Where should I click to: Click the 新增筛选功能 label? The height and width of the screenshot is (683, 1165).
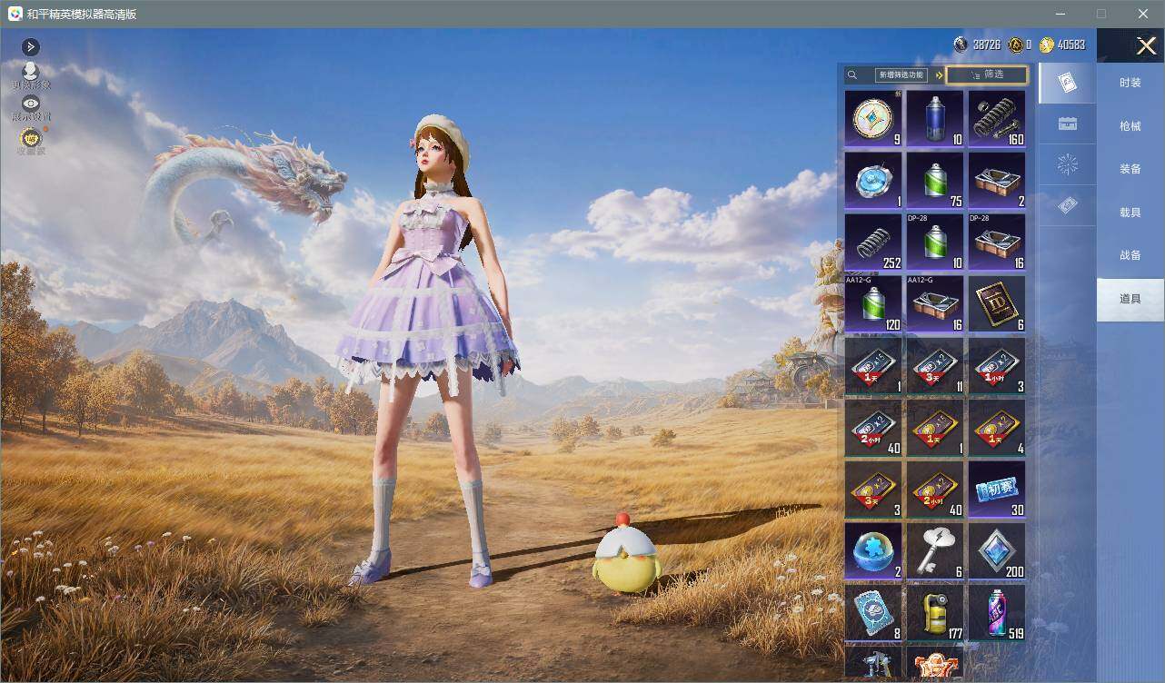[x=900, y=75]
